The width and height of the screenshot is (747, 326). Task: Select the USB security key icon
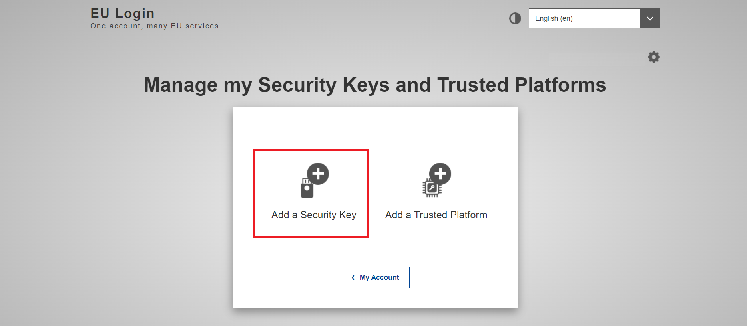click(x=307, y=188)
